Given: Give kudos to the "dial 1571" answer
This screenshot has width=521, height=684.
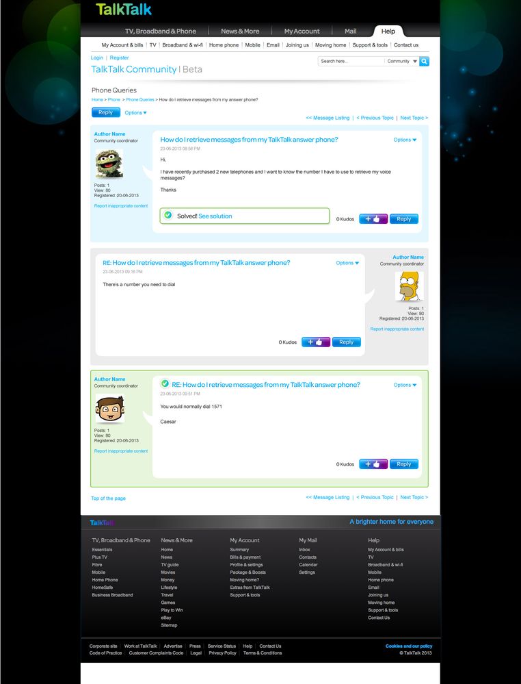Looking at the screenshot, I should 373,464.
